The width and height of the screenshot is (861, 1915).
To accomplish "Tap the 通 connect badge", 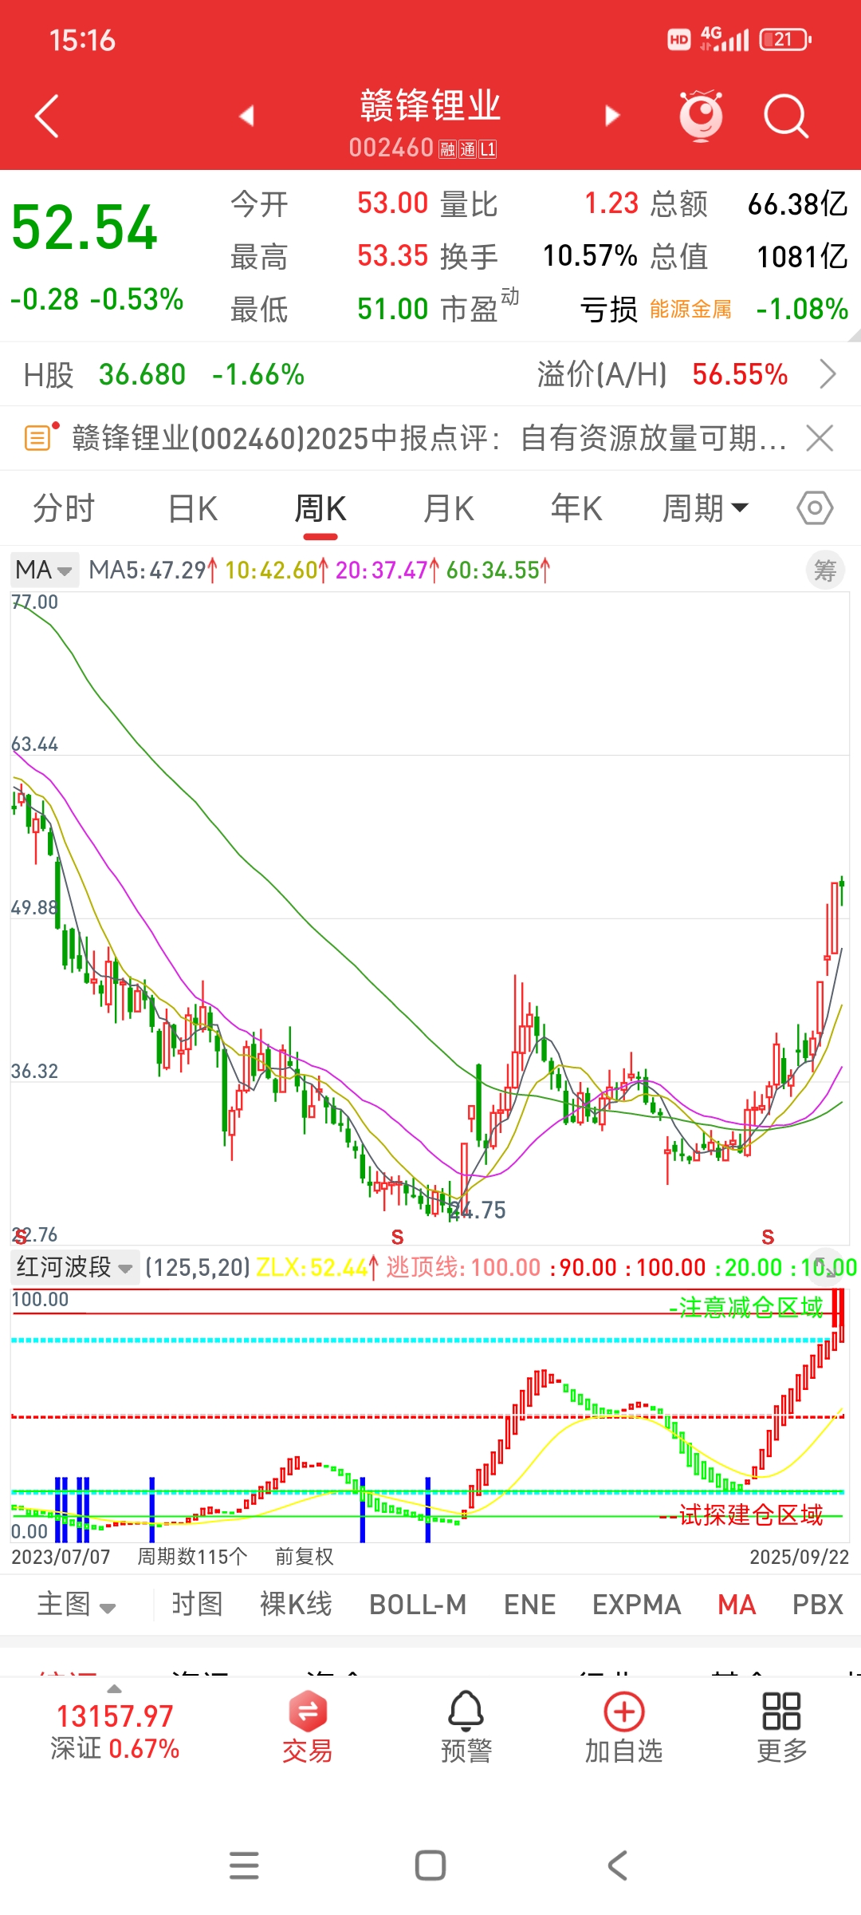I will (x=467, y=149).
